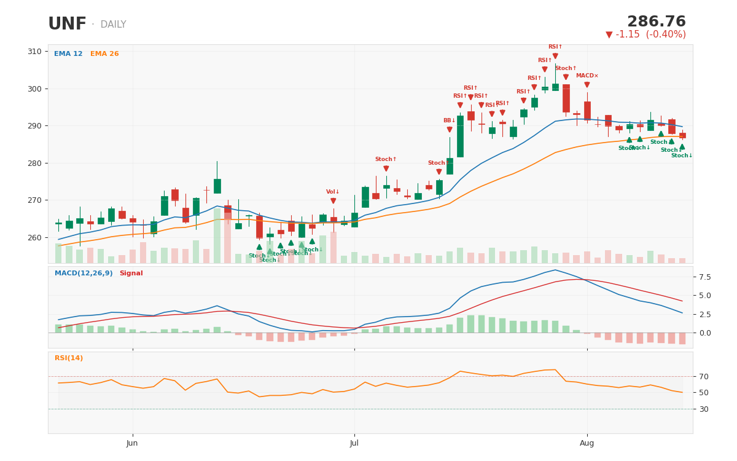The image size is (737, 461).
Task: Click the 30 RSI axis label
Action: click(x=703, y=409)
